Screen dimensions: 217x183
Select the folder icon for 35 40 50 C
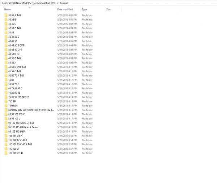tap(6, 37)
